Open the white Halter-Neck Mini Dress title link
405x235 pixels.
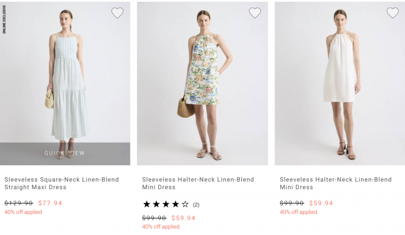pyautogui.click(x=336, y=183)
